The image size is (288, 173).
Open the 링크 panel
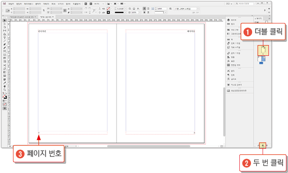coord(231,24)
